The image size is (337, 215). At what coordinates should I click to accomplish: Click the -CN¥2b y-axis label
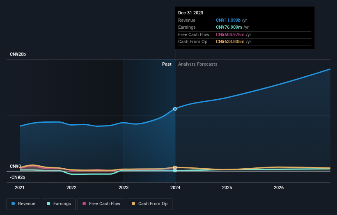(17, 177)
